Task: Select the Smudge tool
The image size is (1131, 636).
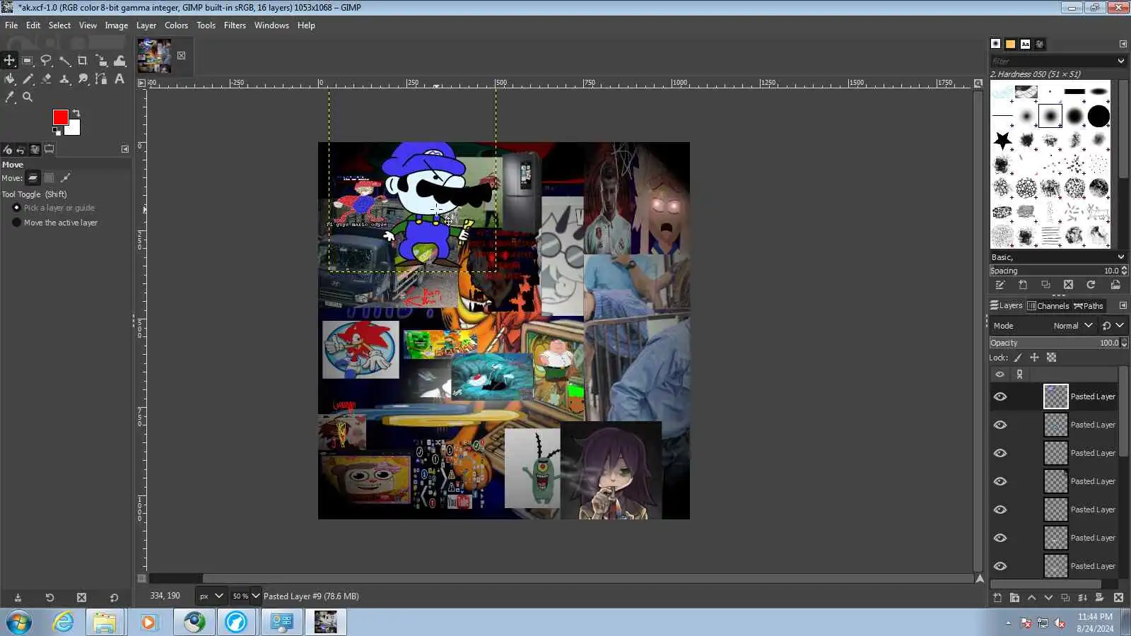Action: [x=83, y=79]
